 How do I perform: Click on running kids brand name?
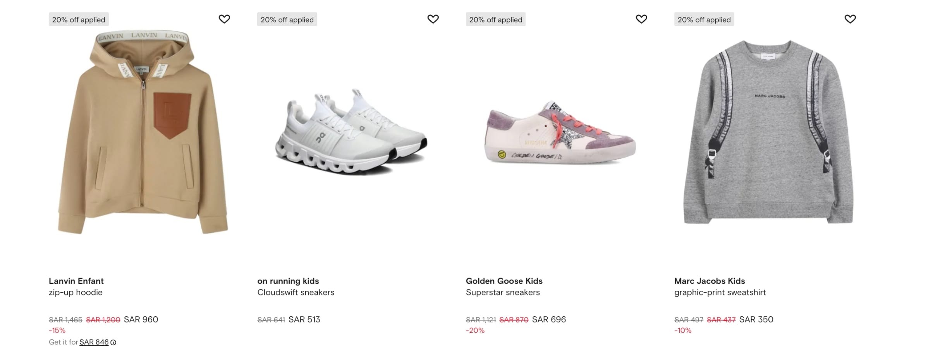[288, 281]
